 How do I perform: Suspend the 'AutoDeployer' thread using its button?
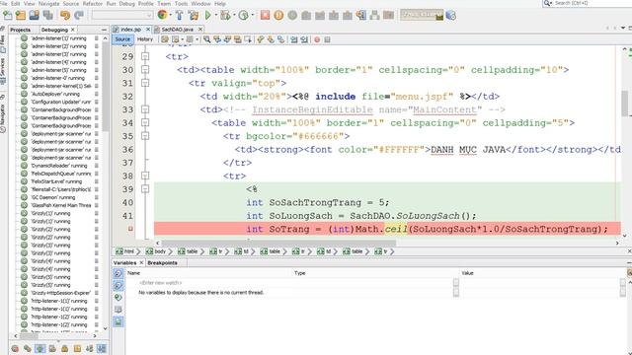97,94
